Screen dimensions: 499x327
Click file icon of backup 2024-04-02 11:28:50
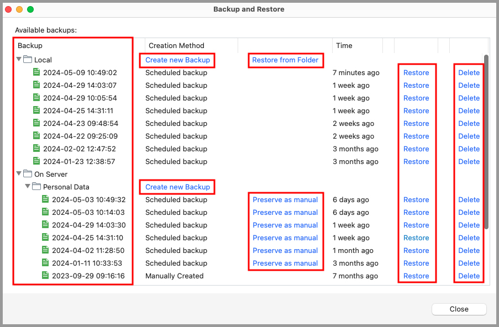(45, 250)
